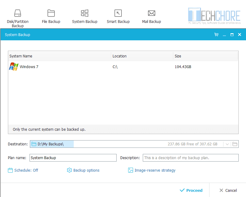Click the image icon for Image-reserve strategy

point(131,170)
